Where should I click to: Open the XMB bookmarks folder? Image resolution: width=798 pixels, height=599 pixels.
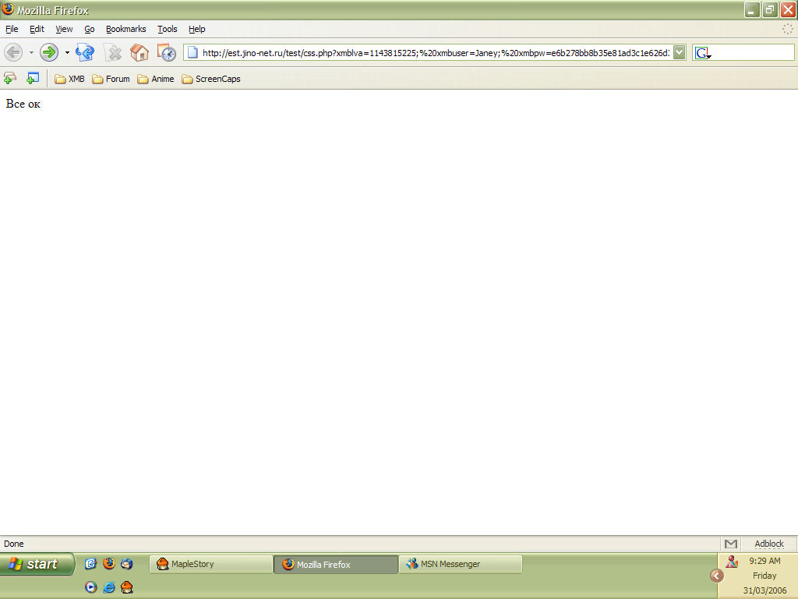pos(69,79)
